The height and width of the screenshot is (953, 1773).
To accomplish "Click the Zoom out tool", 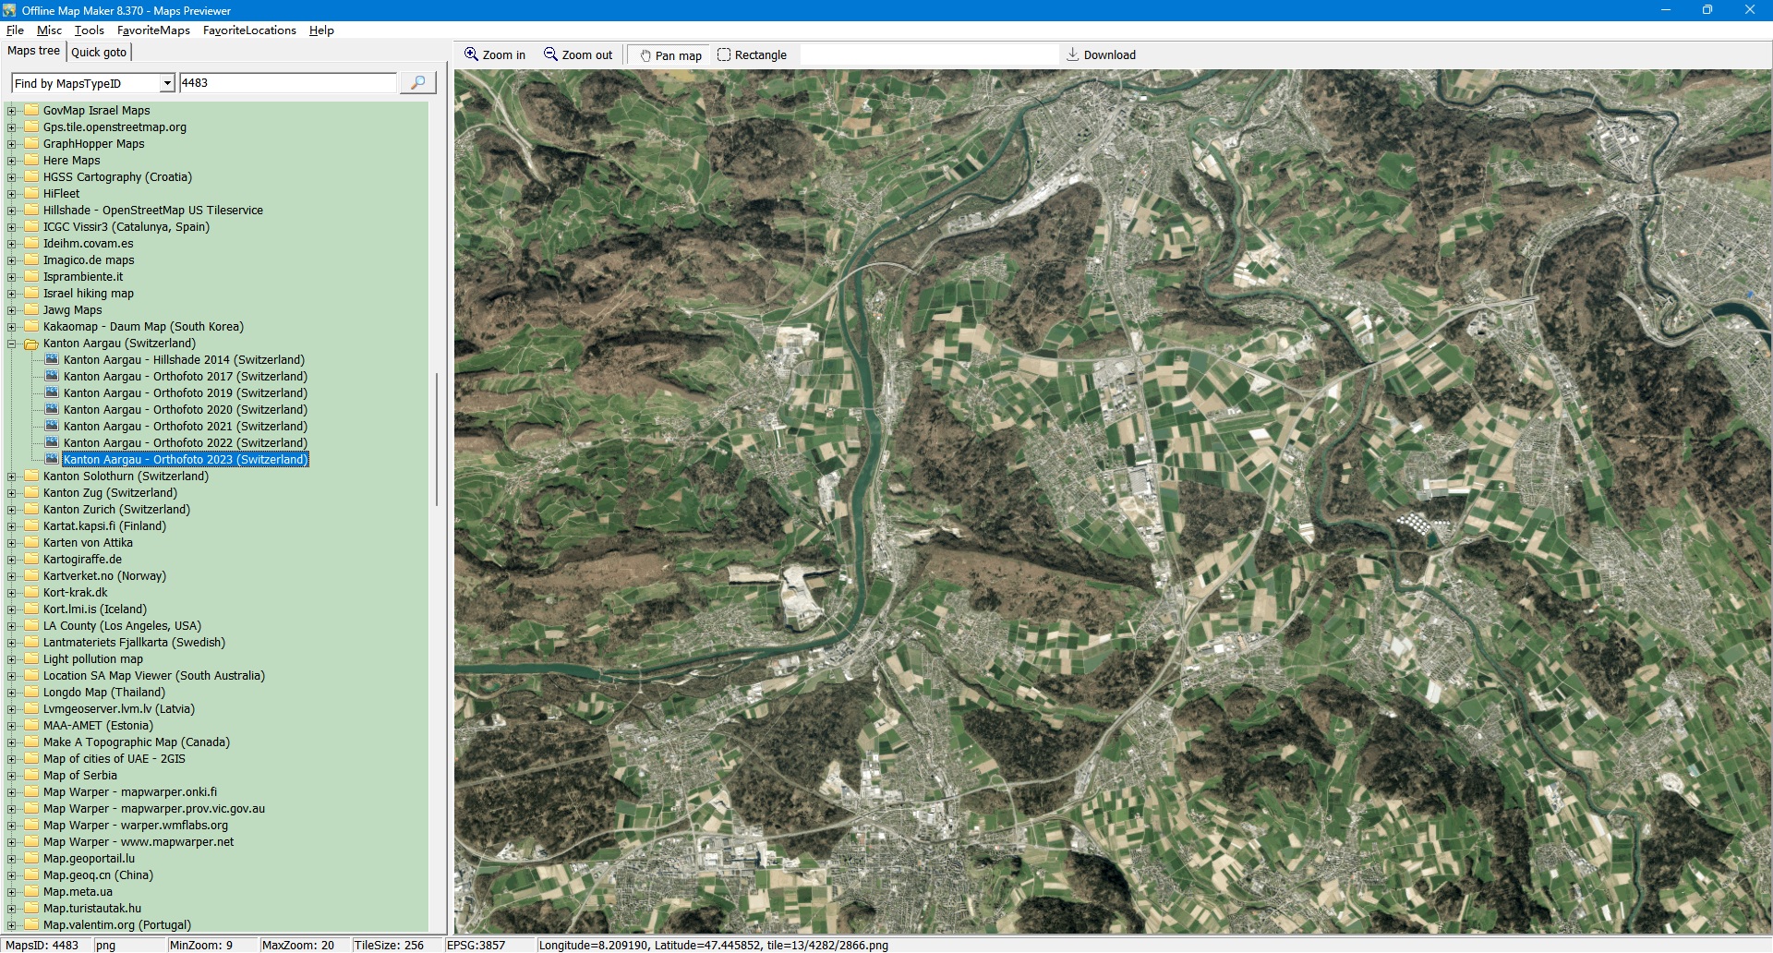I will (578, 55).
